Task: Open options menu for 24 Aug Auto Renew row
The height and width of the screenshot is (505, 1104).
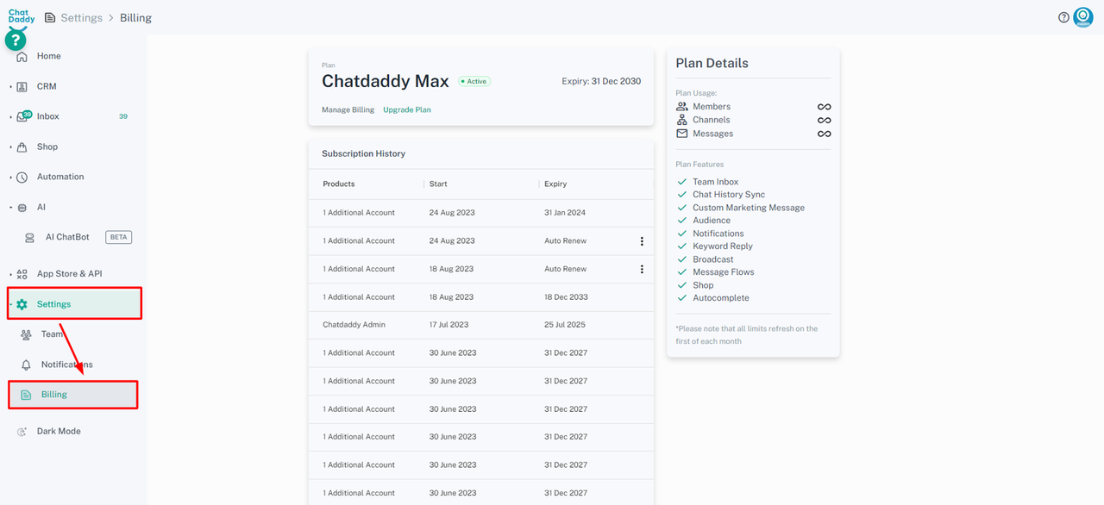Action: (642, 241)
